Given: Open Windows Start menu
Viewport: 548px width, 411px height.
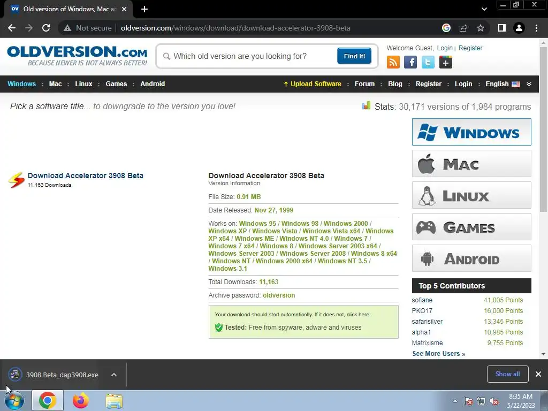Looking at the screenshot, I should pyautogui.click(x=14, y=400).
